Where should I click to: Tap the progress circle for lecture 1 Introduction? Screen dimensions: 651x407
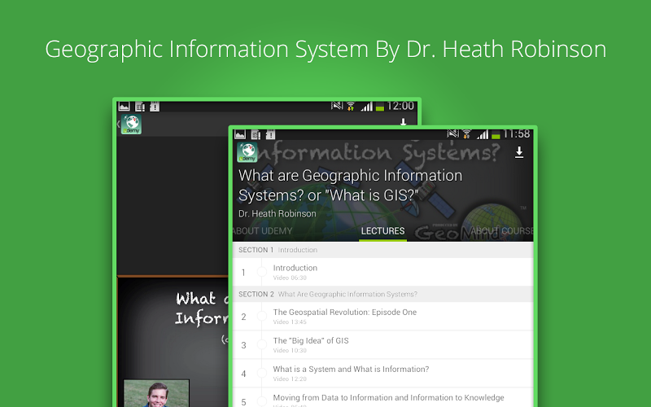(262, 273)
